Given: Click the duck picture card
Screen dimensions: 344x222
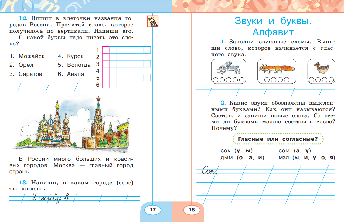Looking at the screenshot, I should click(x=321, y=72).
